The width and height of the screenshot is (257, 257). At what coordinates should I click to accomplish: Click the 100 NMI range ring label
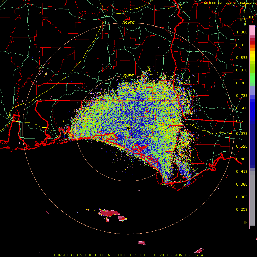coord(128,23)
